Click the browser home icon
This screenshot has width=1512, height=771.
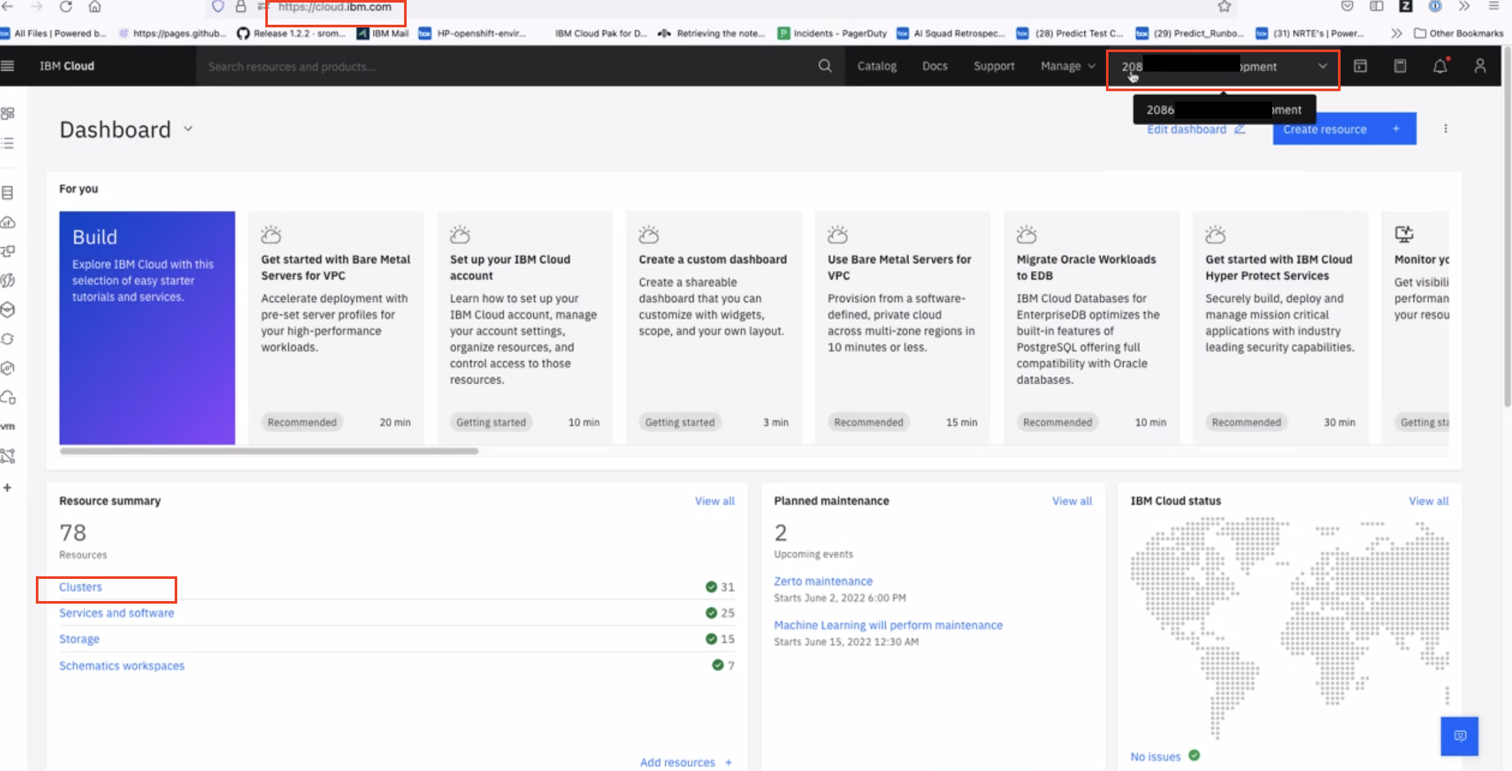tap(95, 7)
